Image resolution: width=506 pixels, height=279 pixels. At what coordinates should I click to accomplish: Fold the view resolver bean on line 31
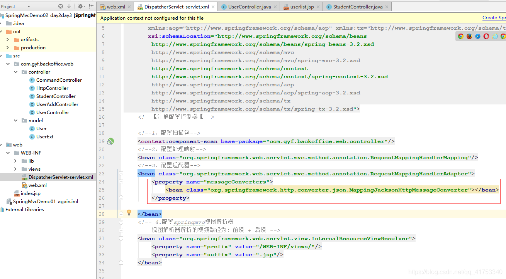tap(121, 239)
